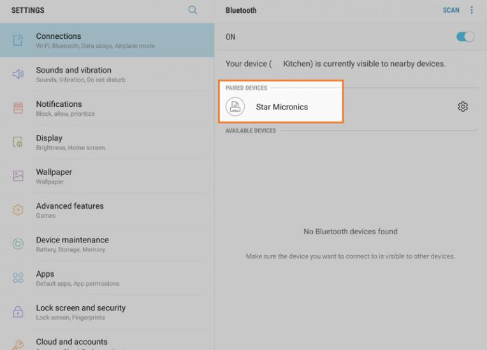Tap the PAIRED DEVICES section header
Viewport: 487px width, 350px height.
point(246,88)
